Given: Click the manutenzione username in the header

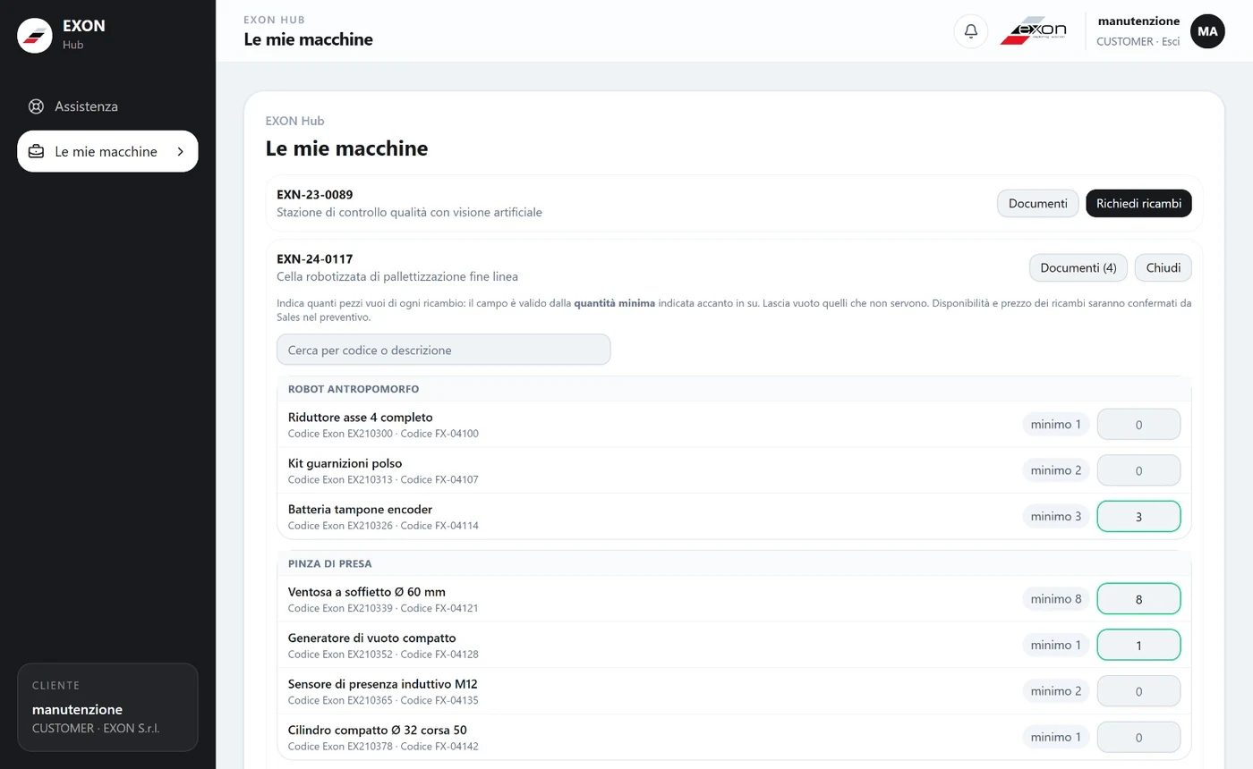Looking at the screenshot, I should (x=1138, y=21).
